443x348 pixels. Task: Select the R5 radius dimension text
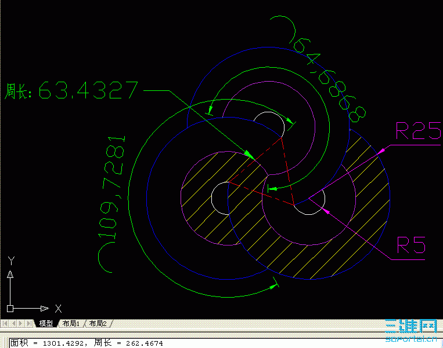tap(411, 244)
